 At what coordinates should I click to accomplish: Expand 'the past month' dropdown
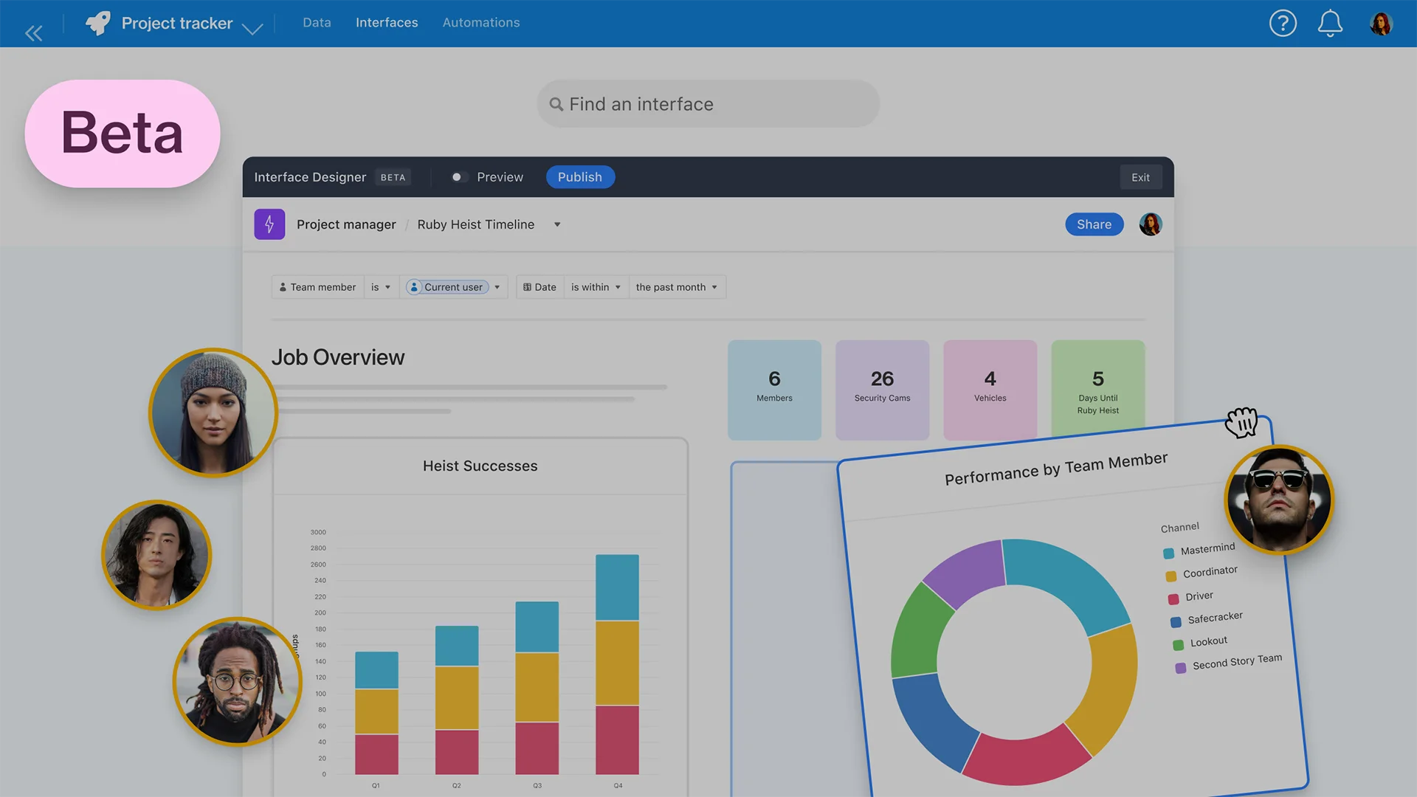[676, 287]
